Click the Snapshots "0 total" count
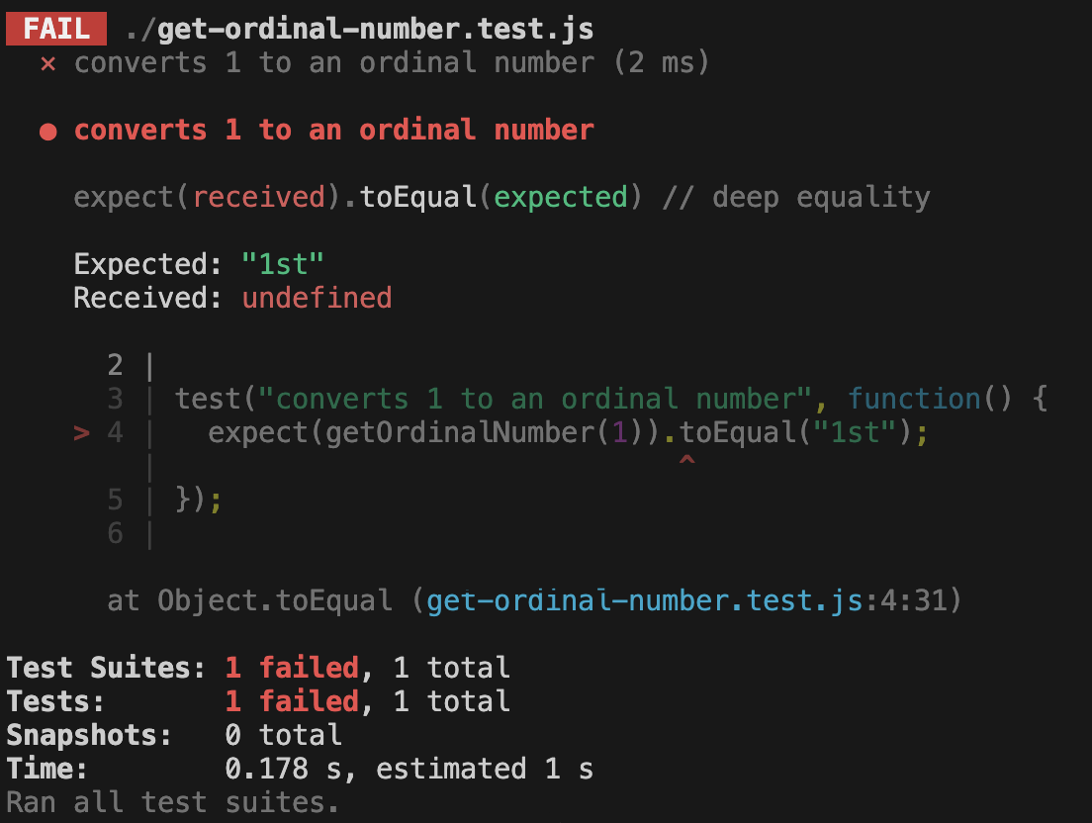Image resolution: width=1092 pixels, height=823 pixels. [x=284, y=735]
